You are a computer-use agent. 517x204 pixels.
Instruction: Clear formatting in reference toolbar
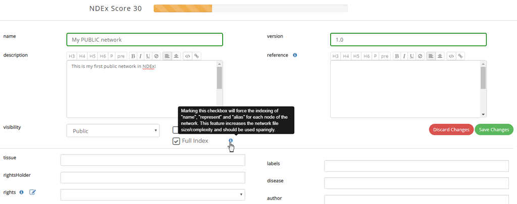pos(420,56)
